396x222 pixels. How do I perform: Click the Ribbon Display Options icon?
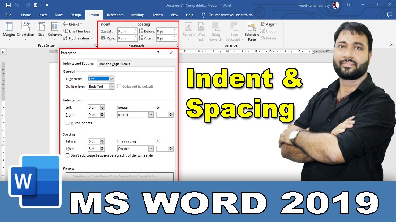pos(349,5)
